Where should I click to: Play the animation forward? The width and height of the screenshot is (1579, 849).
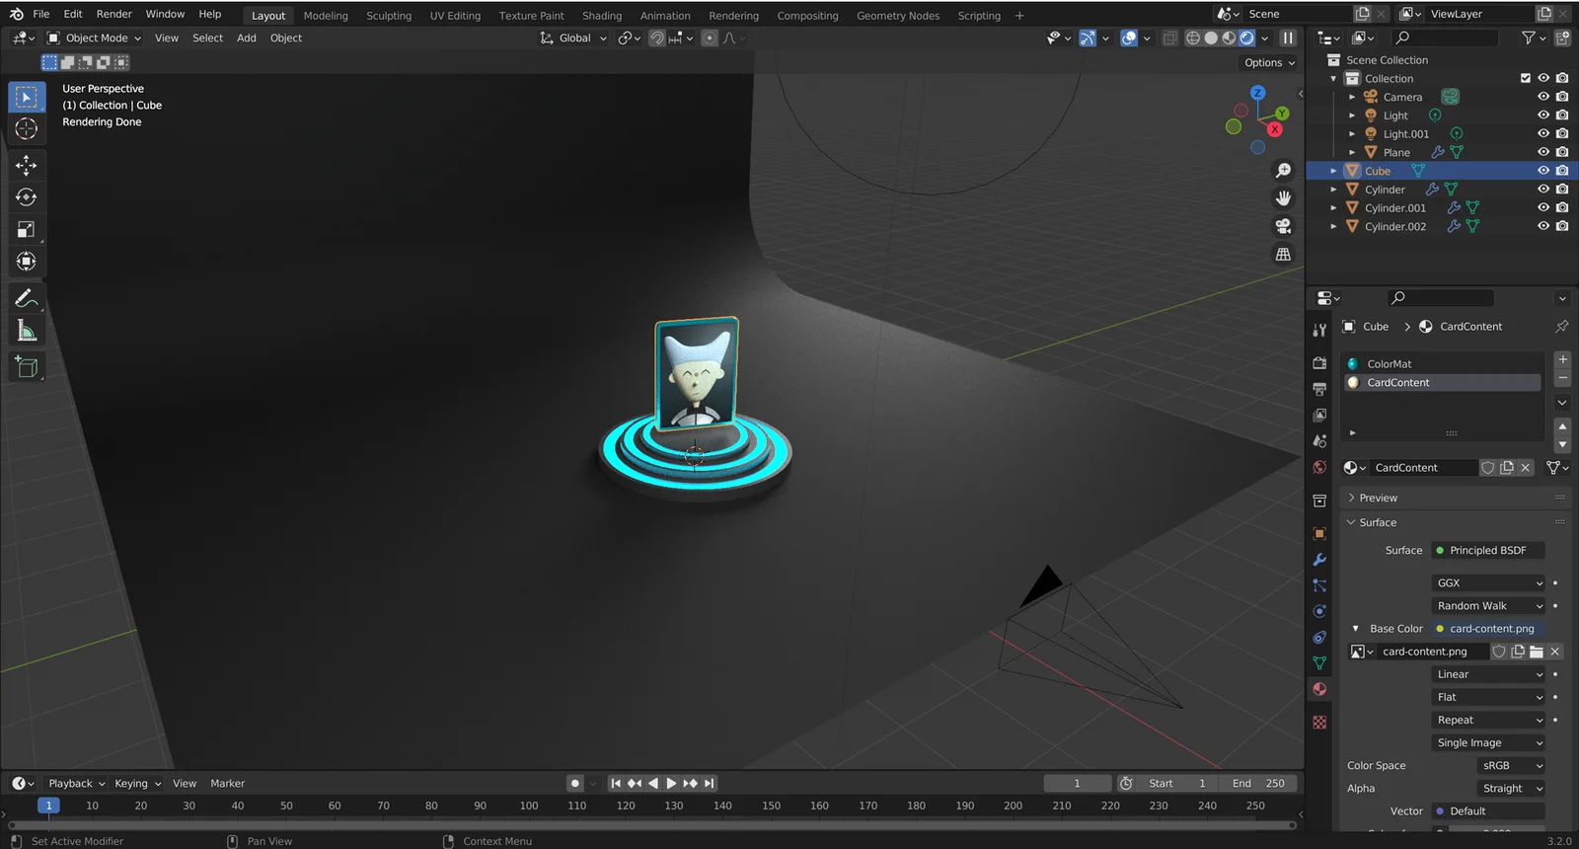671,784
